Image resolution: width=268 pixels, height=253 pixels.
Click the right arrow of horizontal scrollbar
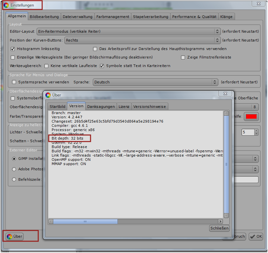[220, 222]
